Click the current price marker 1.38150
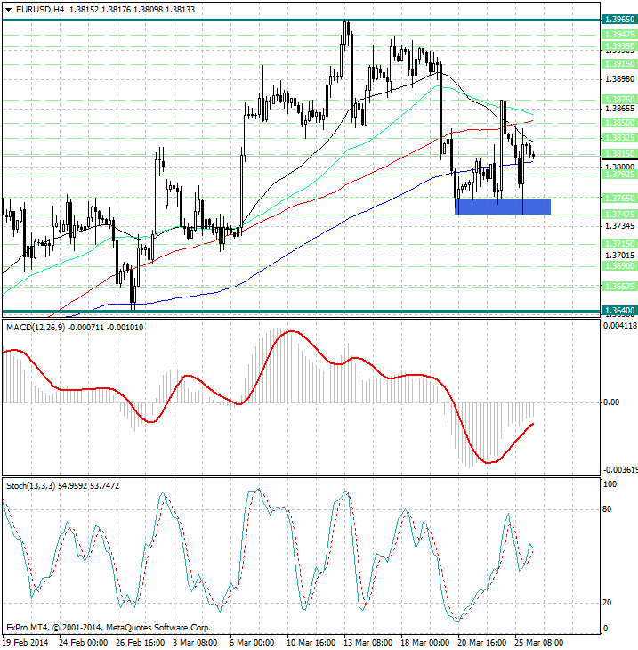 click(x=619, y=154)
